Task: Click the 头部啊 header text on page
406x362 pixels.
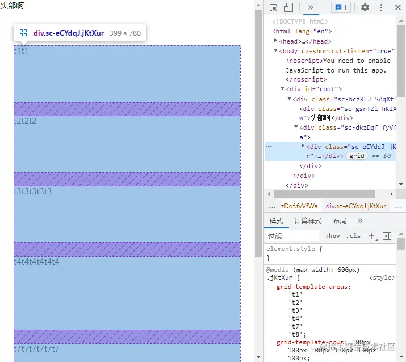Action: point(12,6)
